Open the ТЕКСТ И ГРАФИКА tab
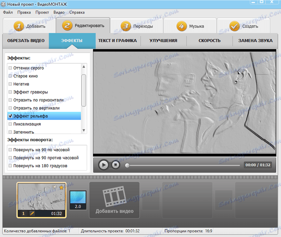The image size is (281, 237). click(117, 41)
